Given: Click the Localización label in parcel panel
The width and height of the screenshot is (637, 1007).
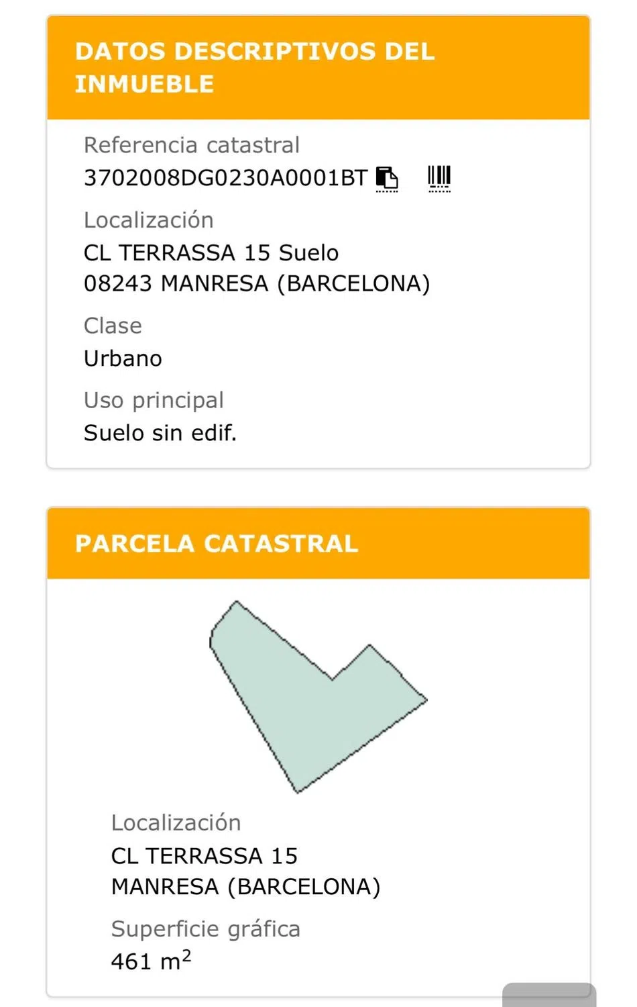Looking at the screenshot, I should point(176,823).
